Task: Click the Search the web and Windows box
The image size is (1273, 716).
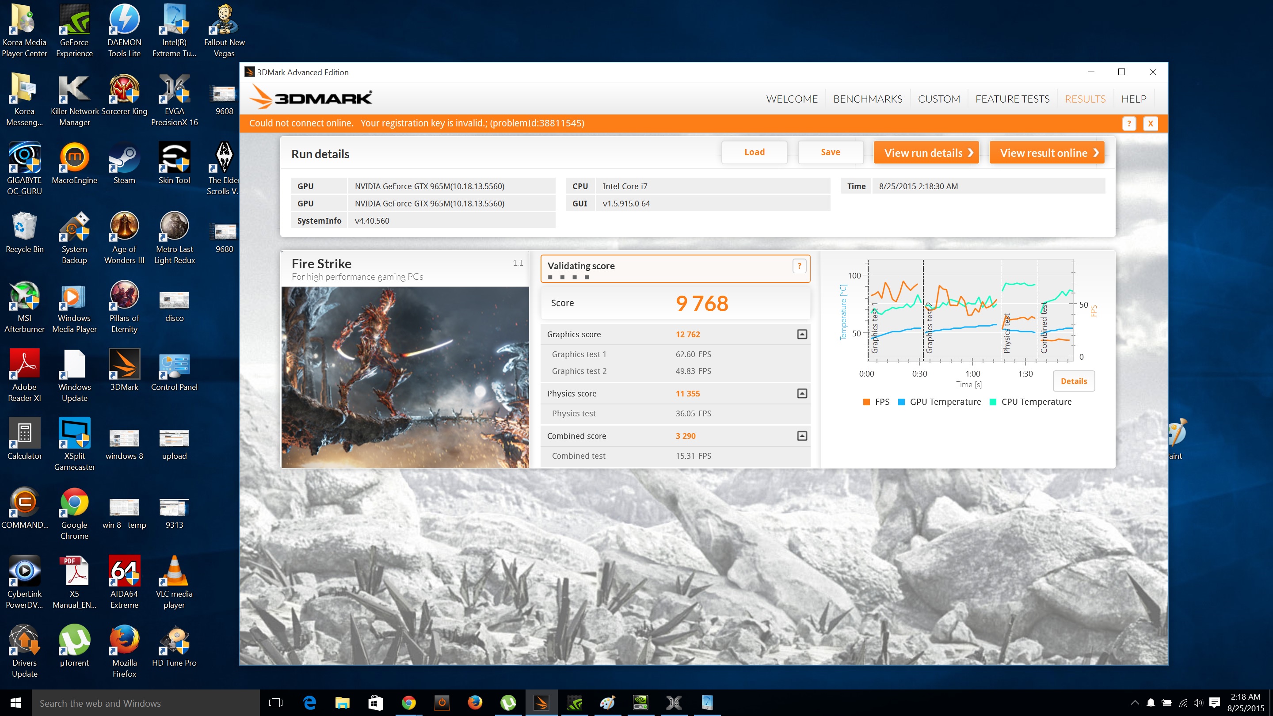Action: pos(146,703)
